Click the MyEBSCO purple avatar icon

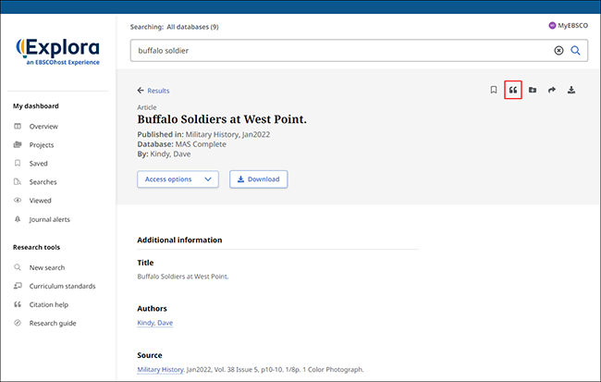[x=552, y=25]
